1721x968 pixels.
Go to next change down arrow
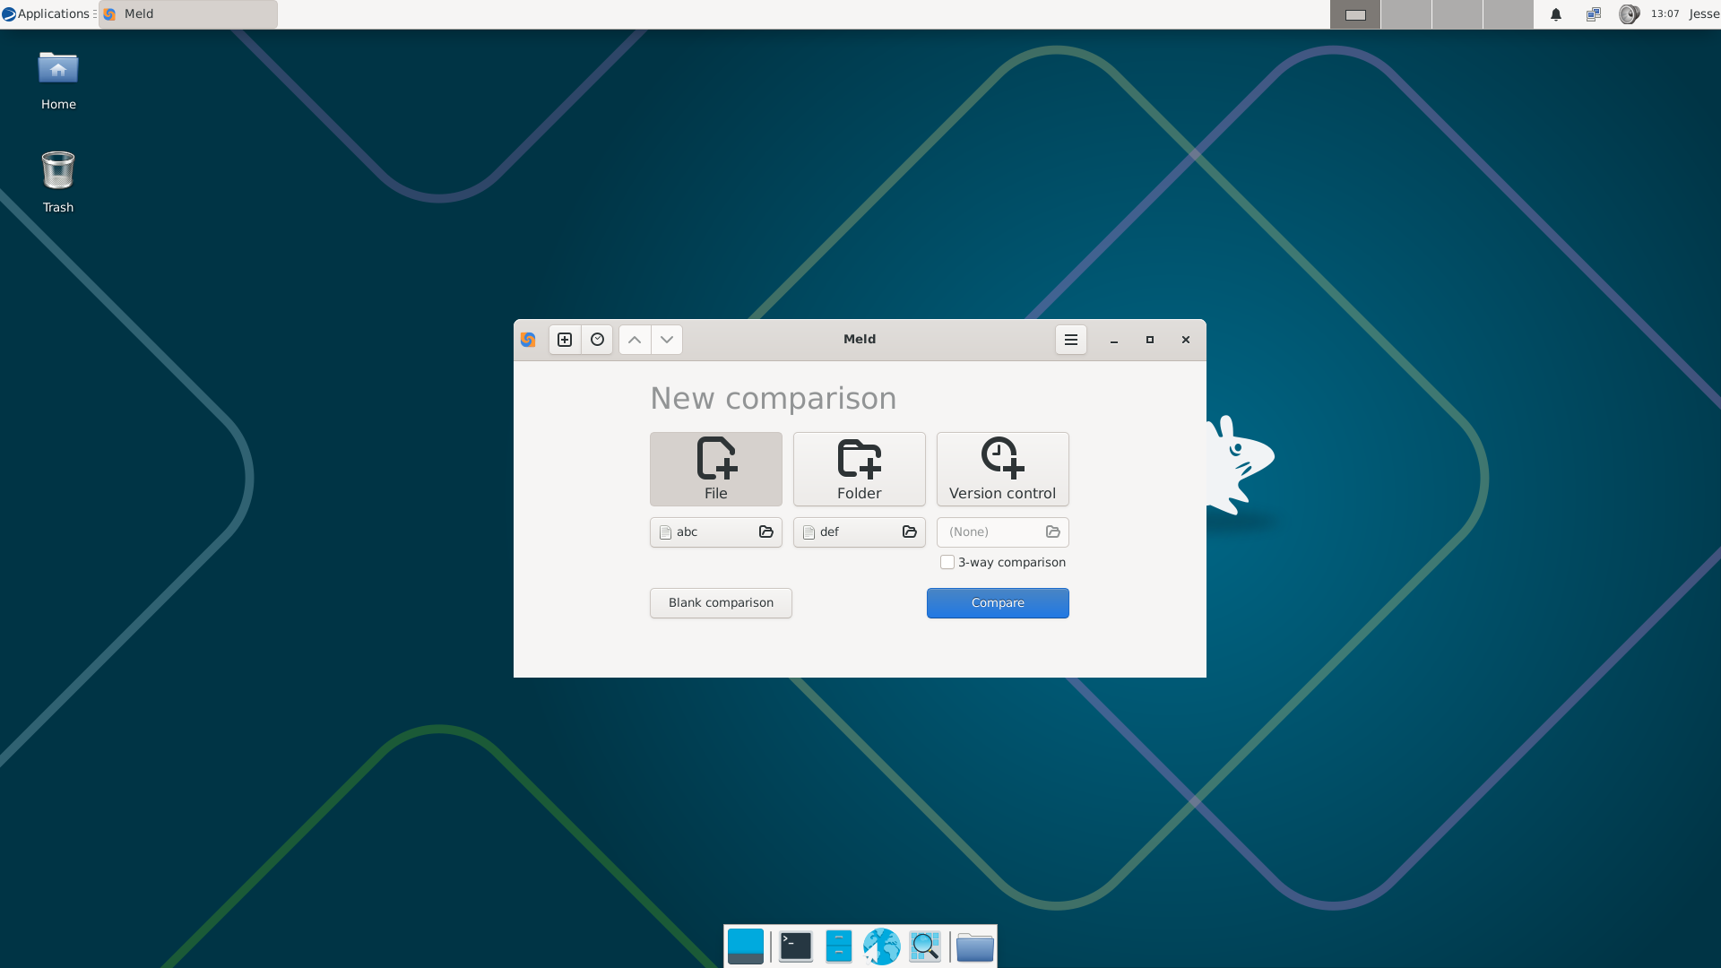tap(667, 340)
